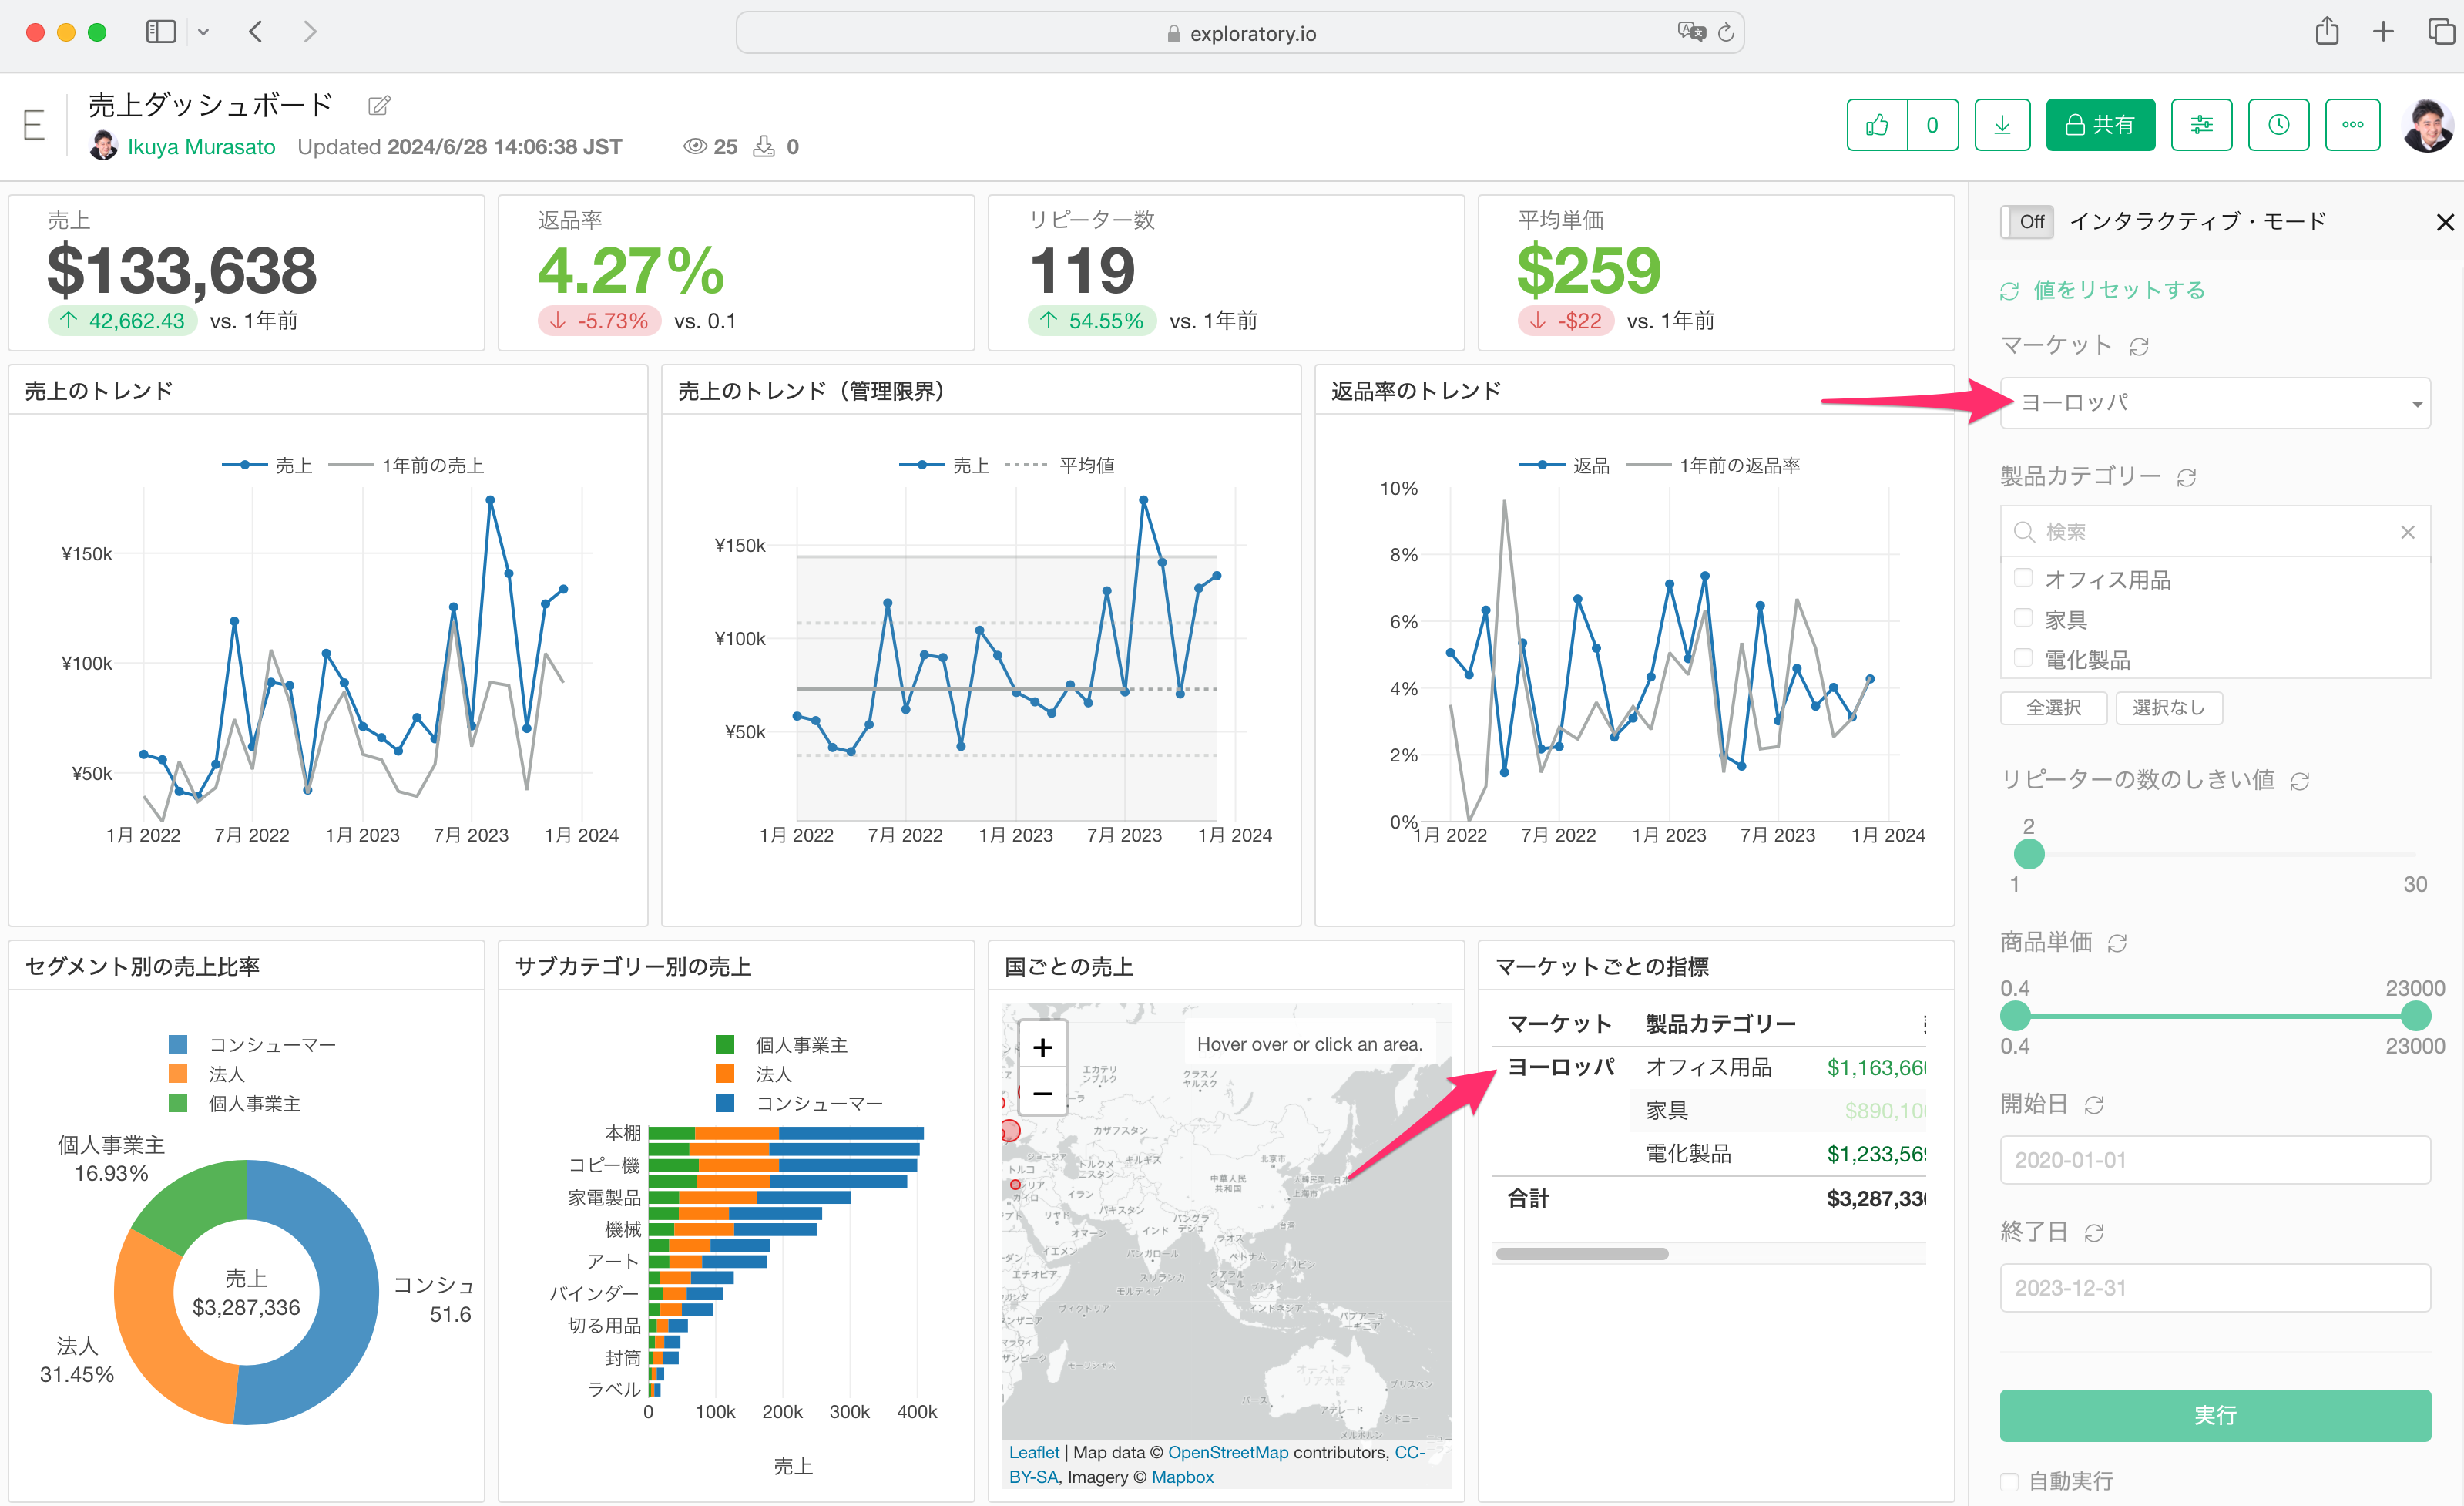2464x1506 pixels.
Task: Click Safari address bar exploratory.io
Action: [x=1240, y=33]
